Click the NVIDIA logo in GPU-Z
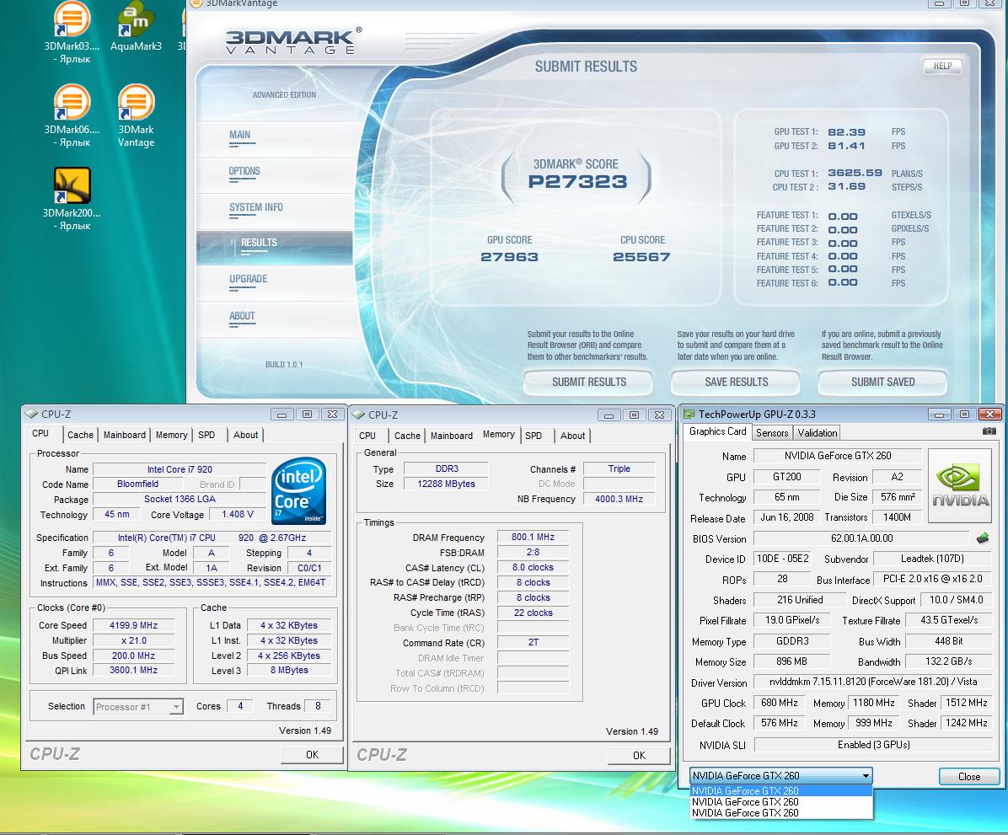 (x=961, y=485)
